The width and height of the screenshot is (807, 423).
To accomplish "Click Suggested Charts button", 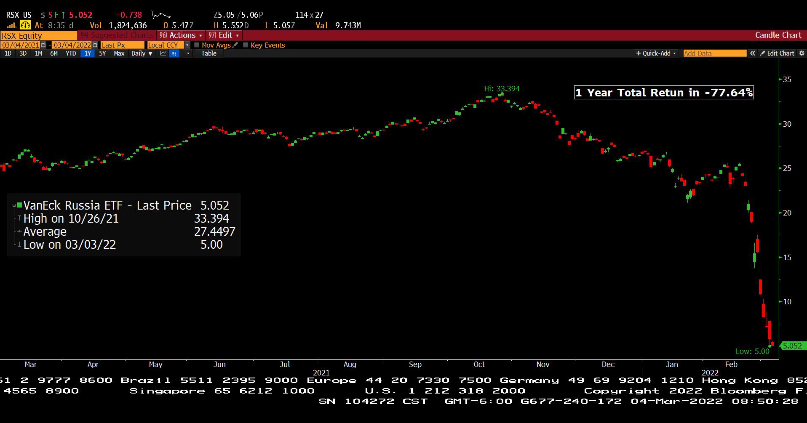I will click(117, 35).
